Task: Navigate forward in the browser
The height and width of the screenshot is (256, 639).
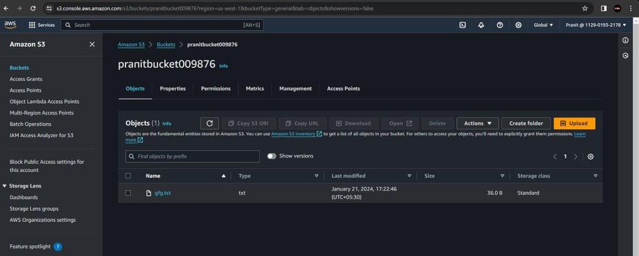Action: 19,8
